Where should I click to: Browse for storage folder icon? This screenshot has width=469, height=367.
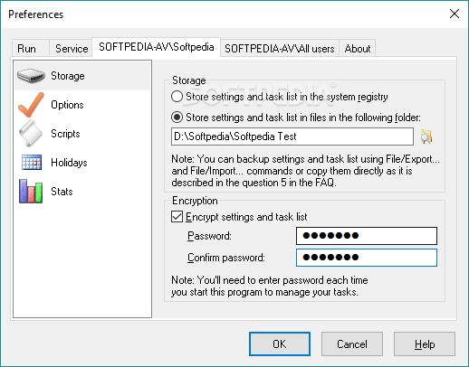coord(426,136)
